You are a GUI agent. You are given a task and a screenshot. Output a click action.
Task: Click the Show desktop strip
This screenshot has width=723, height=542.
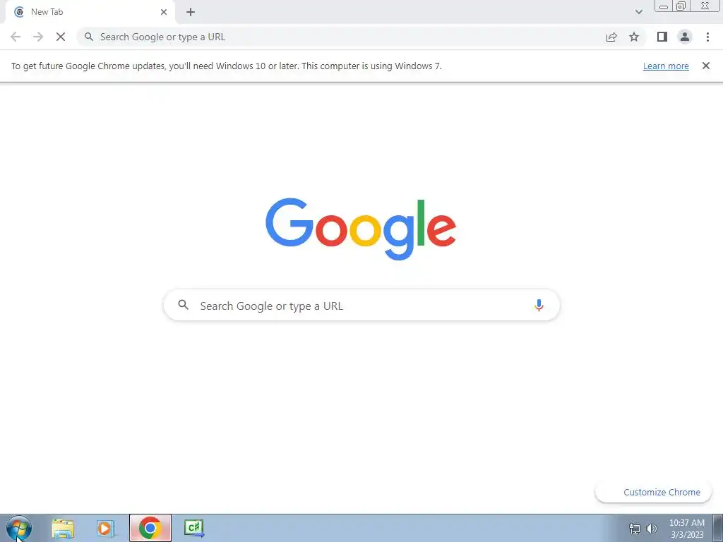[x=717, y=528]
